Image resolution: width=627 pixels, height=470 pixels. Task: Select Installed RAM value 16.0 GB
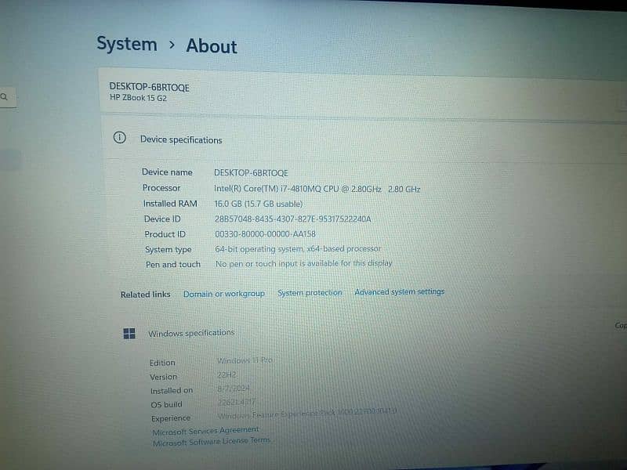(259, 204)
